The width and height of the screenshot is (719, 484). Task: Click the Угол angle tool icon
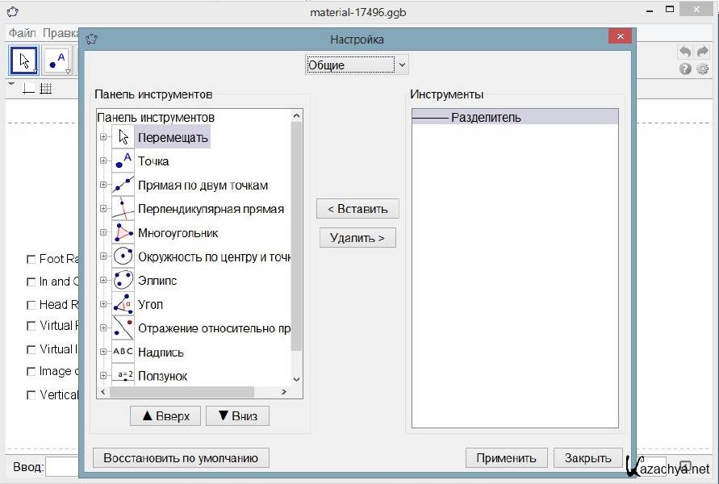(123, 304)
